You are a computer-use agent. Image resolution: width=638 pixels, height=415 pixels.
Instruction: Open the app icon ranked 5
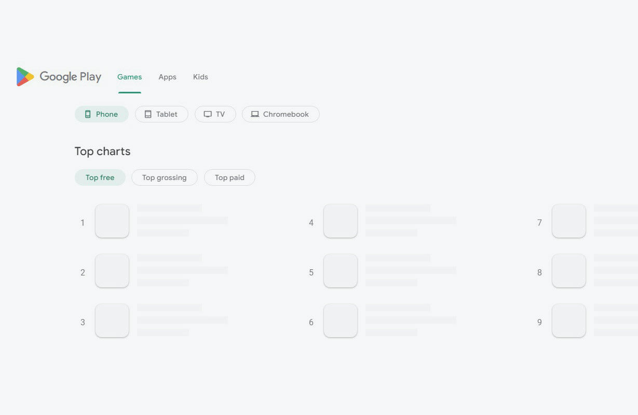click(x=341, y=271)
